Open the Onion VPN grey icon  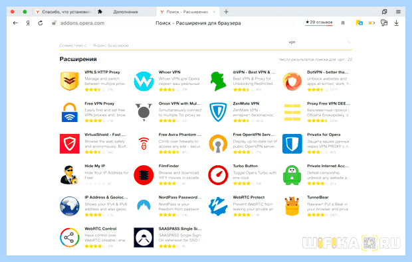[x=144, y=112]
